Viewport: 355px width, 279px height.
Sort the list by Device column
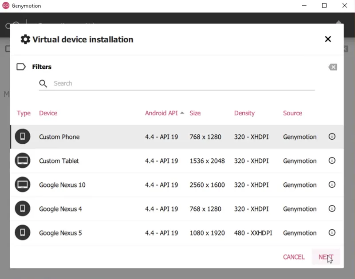[x=48, y=113]
